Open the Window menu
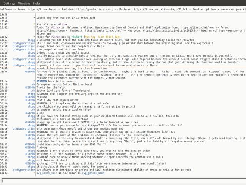Image resolution: width=246 pixels, height=185 pixels. click(24, 3)
